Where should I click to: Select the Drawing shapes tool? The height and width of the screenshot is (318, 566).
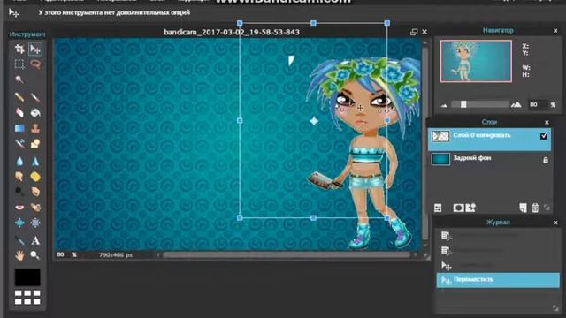[35, 144]
